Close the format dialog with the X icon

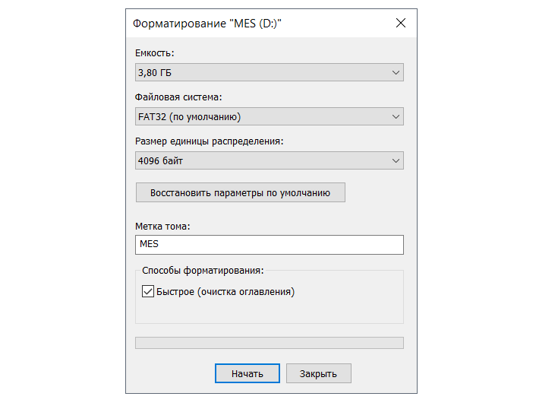(401, 23)
